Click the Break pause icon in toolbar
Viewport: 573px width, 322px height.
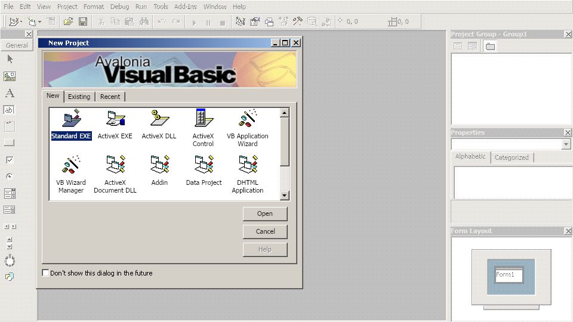click(208, 23)
